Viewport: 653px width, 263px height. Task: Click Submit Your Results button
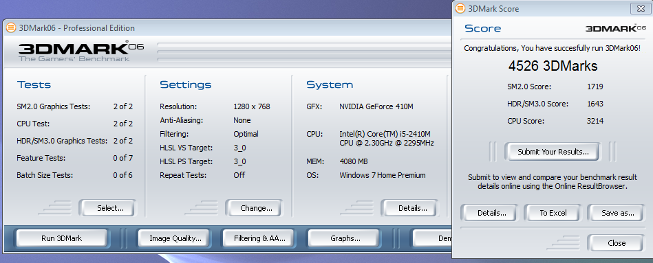click(x=553, y=152)
